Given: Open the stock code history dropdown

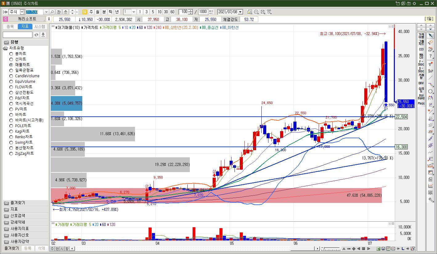Looking at the screenshot, I should click(46, 12).
